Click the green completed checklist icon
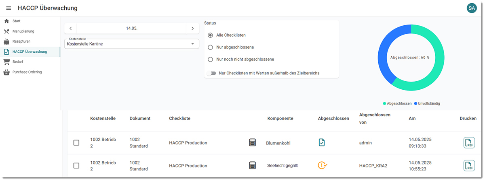This screenshot has height=181, width=485. point(322,142)
